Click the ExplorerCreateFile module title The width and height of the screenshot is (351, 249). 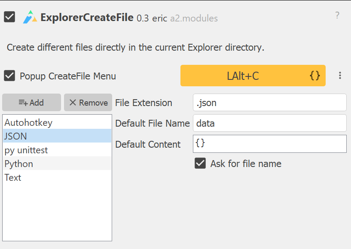[x=87, y=18]
